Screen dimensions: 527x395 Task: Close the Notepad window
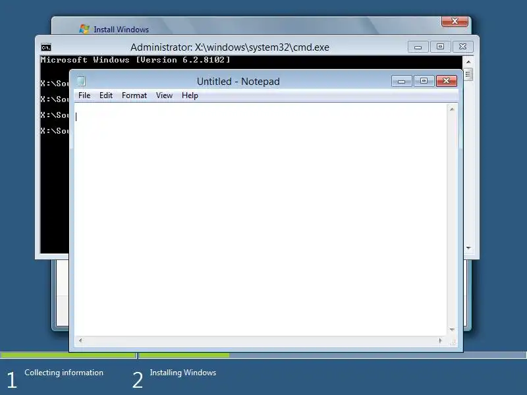447,81
